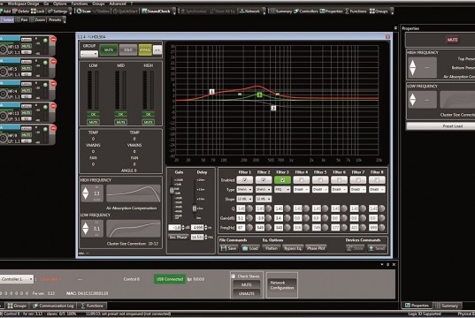Open Filter 3 Type dropdown

coord(282,189)
